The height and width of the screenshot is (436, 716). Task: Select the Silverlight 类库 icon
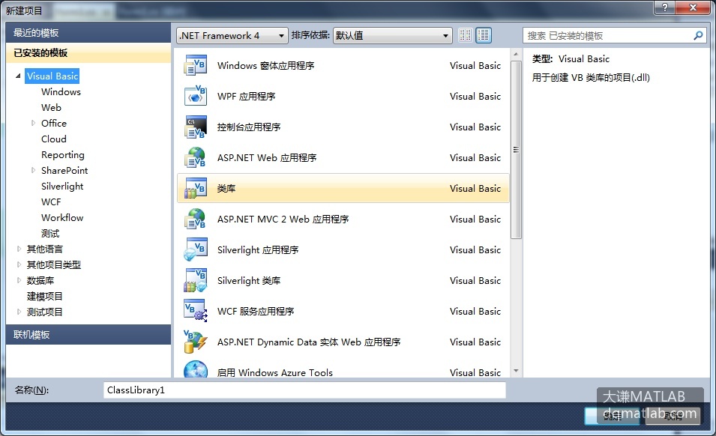point(196,280)
